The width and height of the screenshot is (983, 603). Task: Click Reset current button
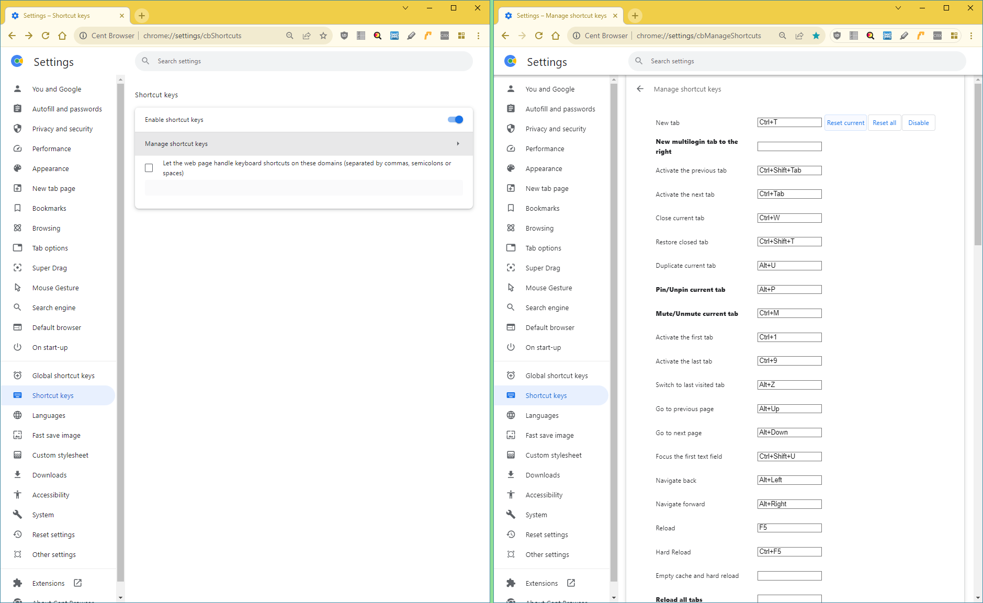point(845,123)
